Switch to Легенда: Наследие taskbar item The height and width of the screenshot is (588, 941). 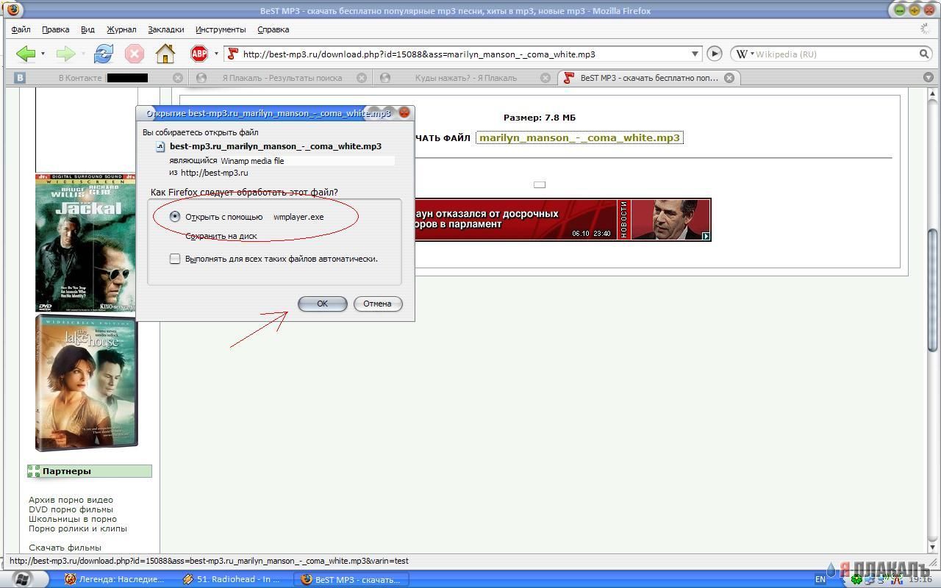point(115,579)
